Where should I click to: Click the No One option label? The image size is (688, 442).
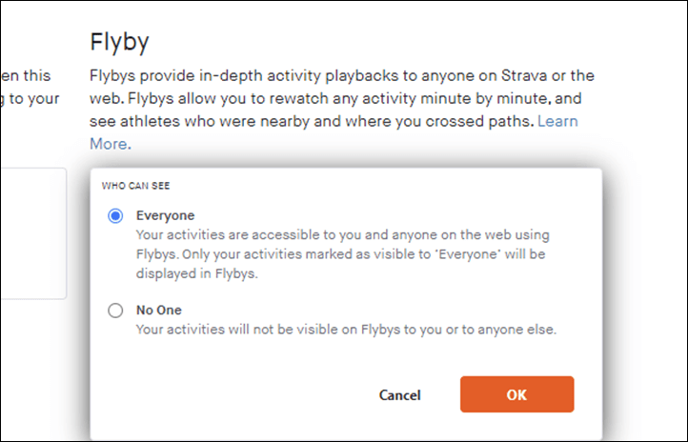coord(158,310)
